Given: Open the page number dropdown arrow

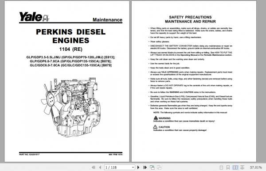Looking at the screenshot, I should [133, 167].
